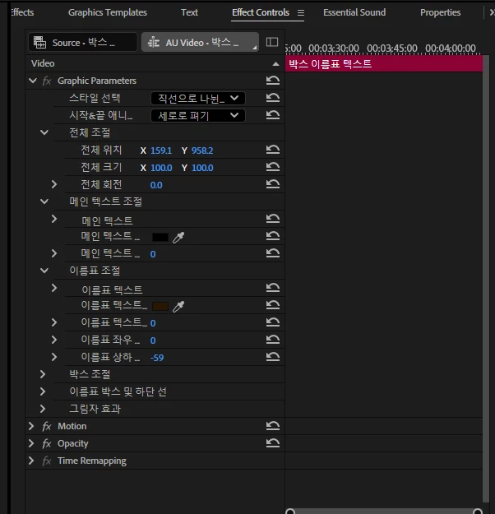Reset 메인 텍스트 source text parameter
Image resolution: width=495 pixels, height=514 pixels.
(x=273, y=219)
